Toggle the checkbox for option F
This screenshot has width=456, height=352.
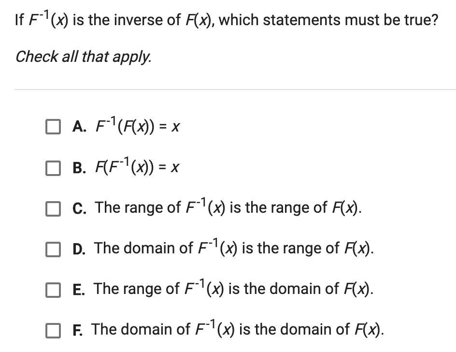[53, 330]
